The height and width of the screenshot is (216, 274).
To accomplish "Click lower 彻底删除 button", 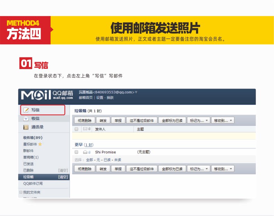I will click(x=85, y=169).
